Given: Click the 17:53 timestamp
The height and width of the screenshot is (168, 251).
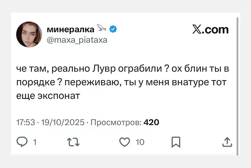Looking at the screenshot, I should (24, 122).
